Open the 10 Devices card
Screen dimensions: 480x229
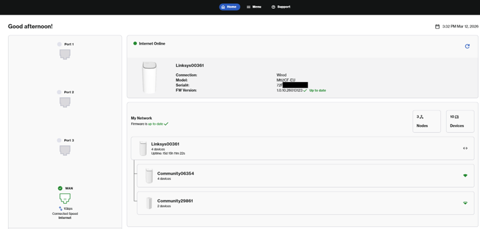pos(460,121)
